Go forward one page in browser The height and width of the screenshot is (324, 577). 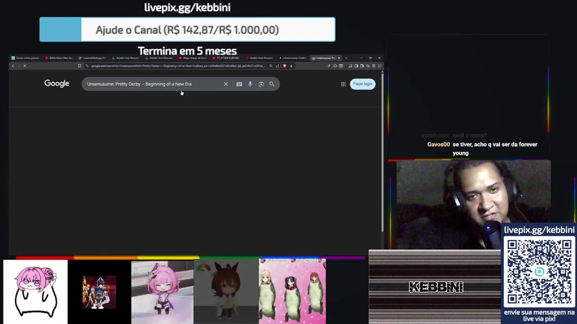tap(18, 66)
